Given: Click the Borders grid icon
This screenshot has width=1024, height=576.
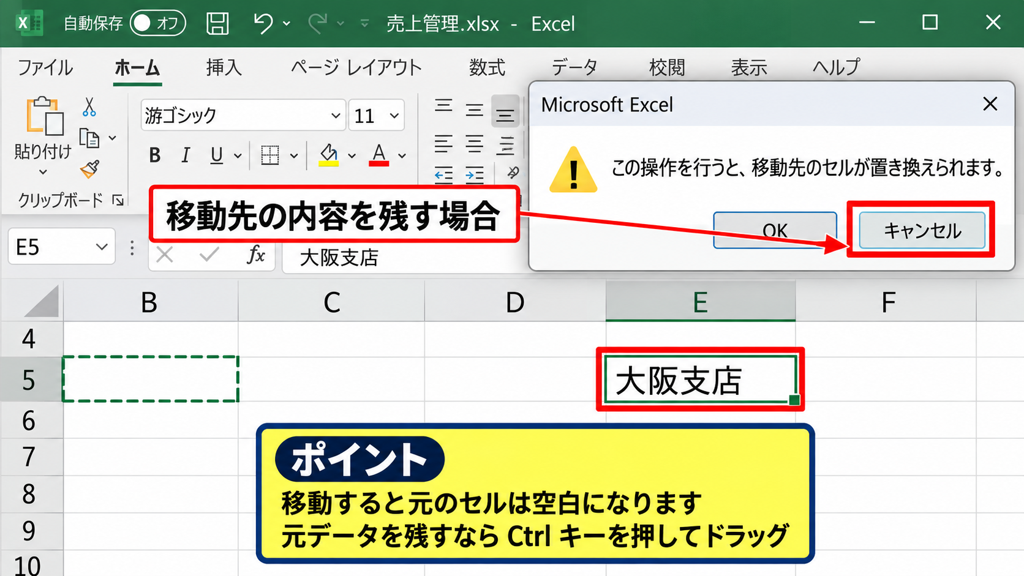Looking at the screenshot, I should pyautogui.click(x=269, y=155).
